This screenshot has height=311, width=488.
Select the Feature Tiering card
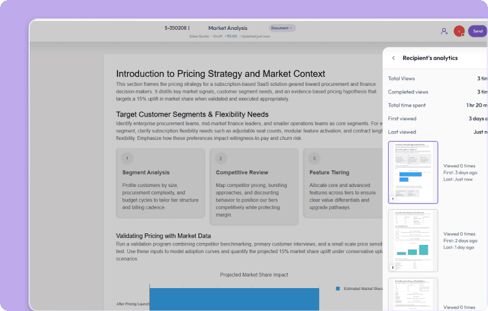[343, 186]
